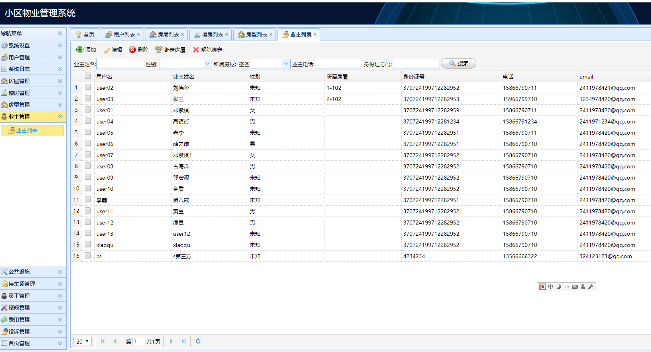Open the 员工管理 menu header

click(33, 296)
